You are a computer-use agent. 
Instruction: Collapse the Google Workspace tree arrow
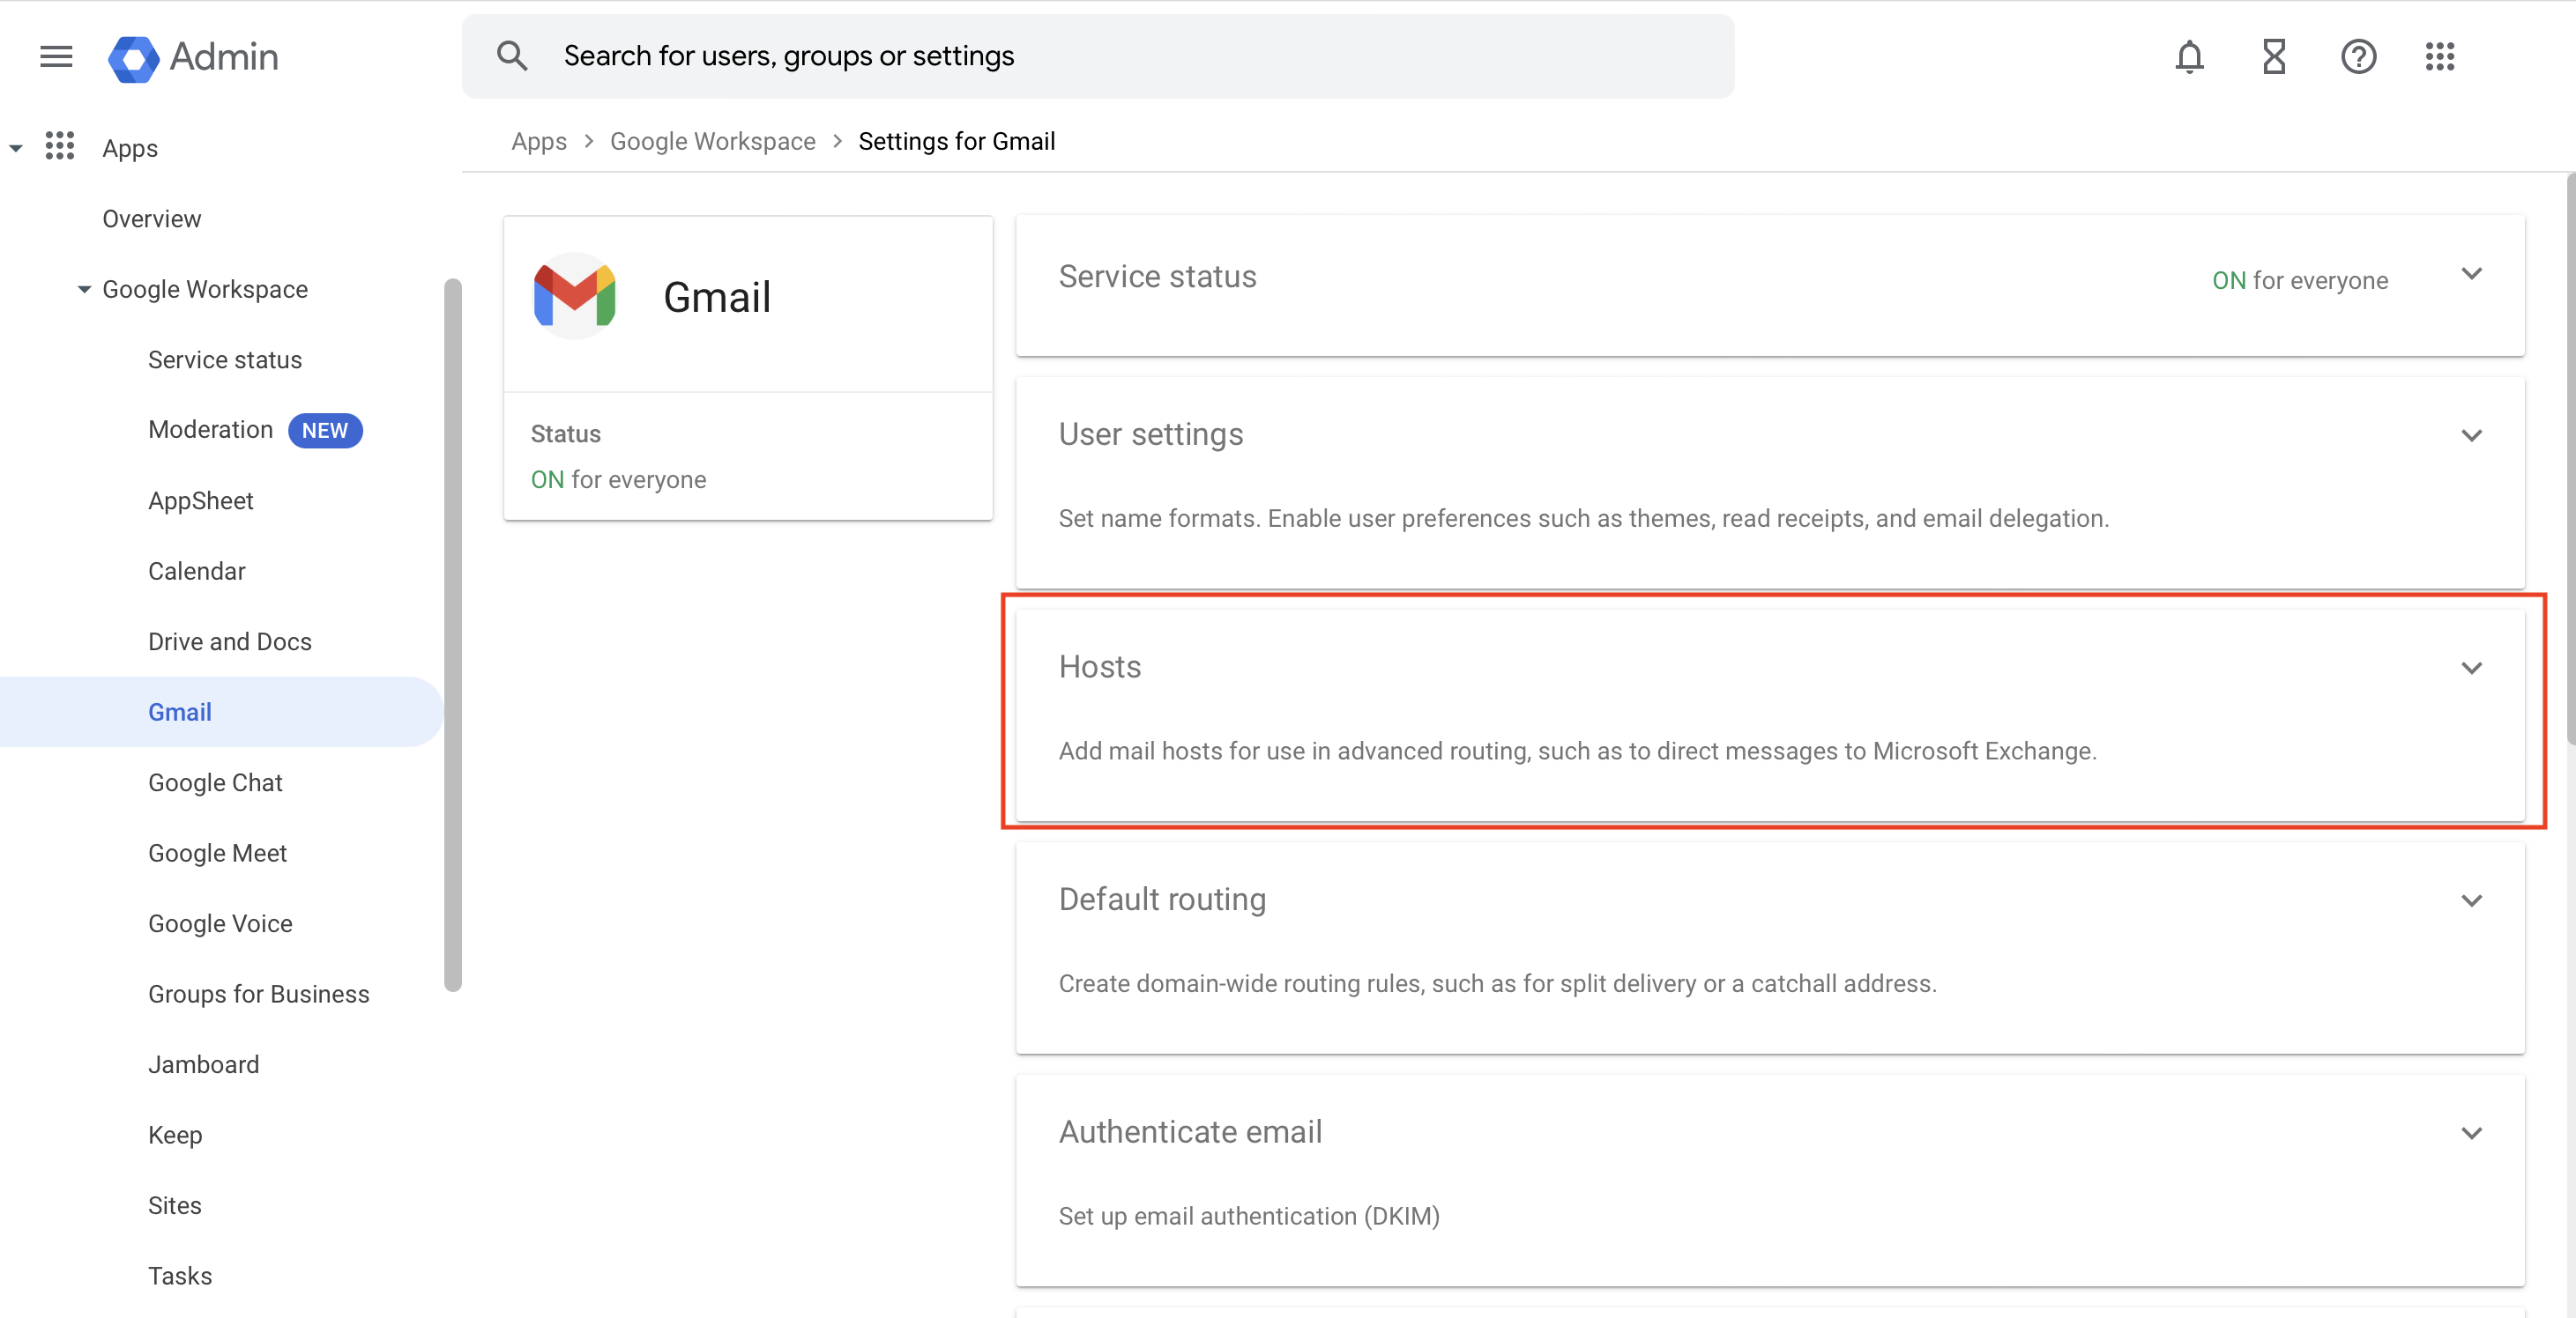[x=84, y=289]
